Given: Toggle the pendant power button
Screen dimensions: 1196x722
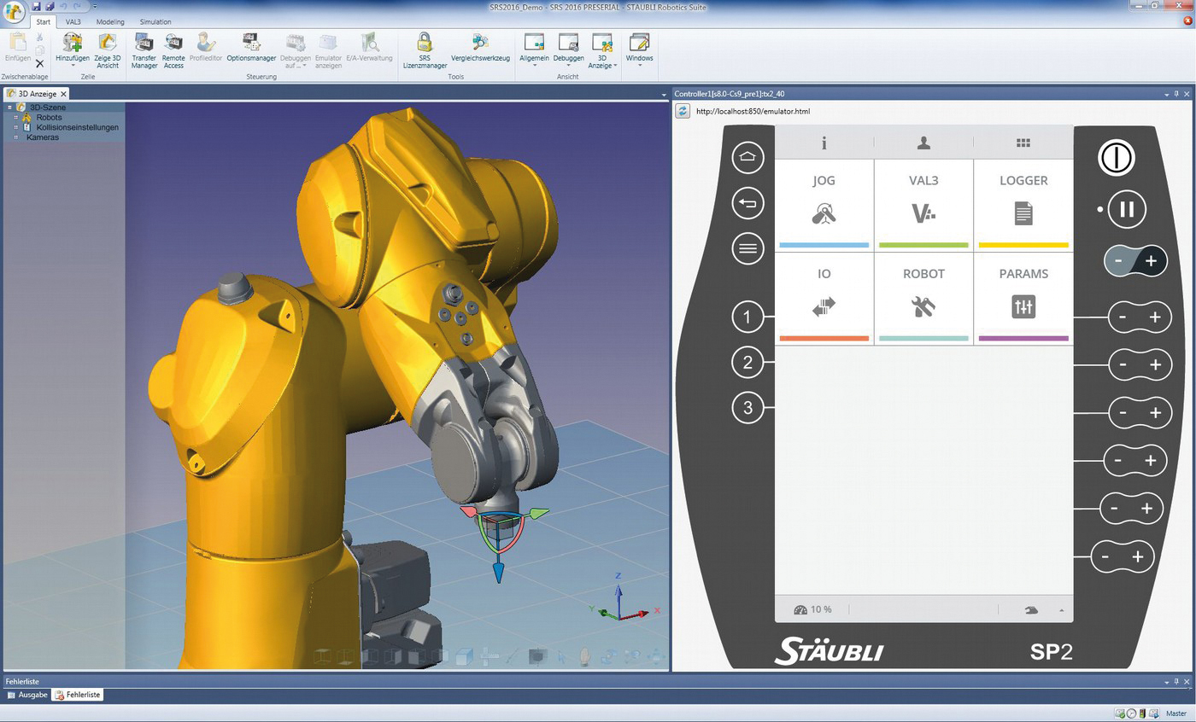Looking at the screenshot, I should (1116, 158).
